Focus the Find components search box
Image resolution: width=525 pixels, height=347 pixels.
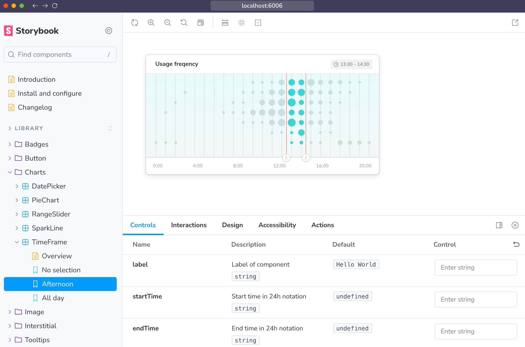click(60, 54)
